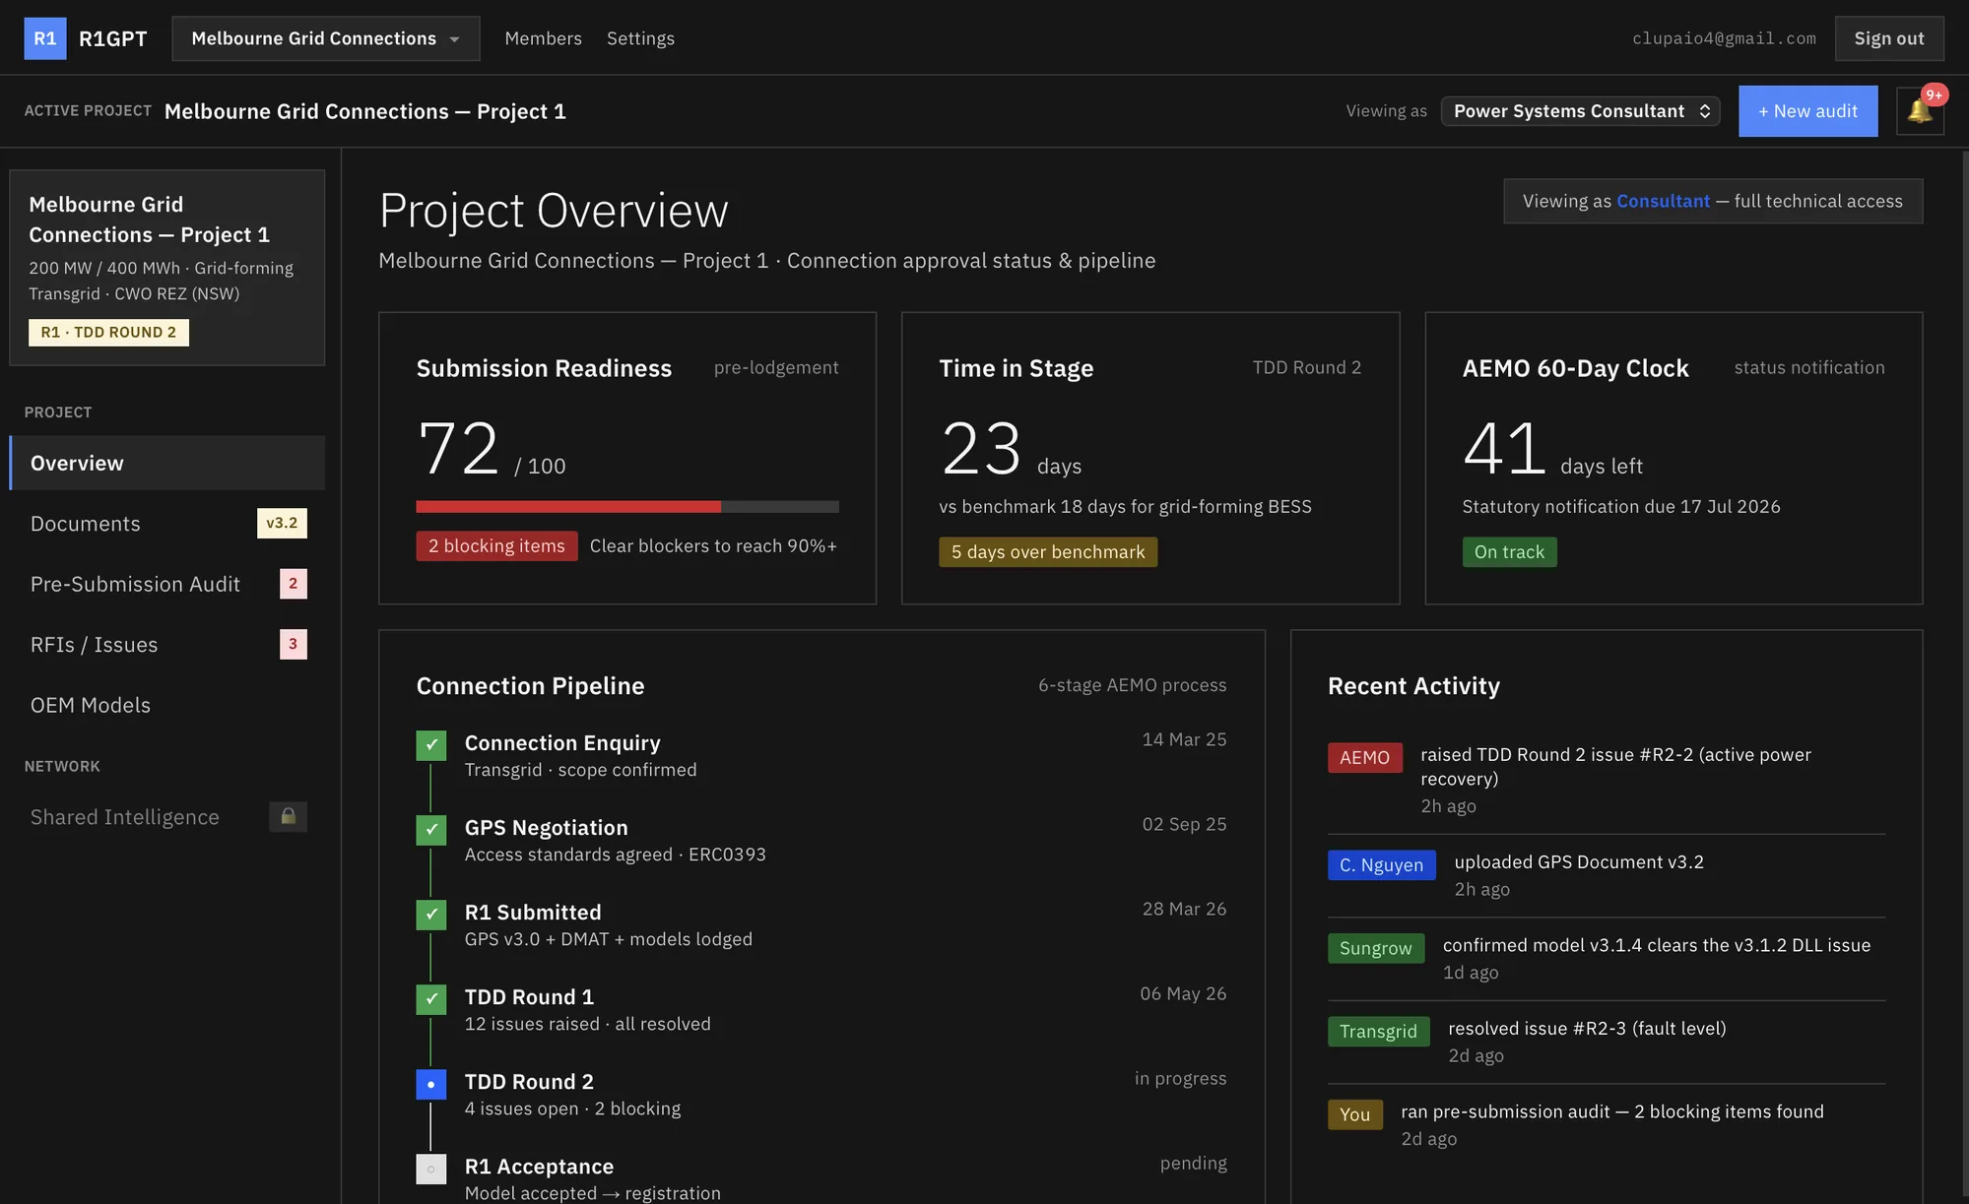The image size is (1969, 1204).
Task: Select Overview in the sidebar
Action: click(167, 463)
